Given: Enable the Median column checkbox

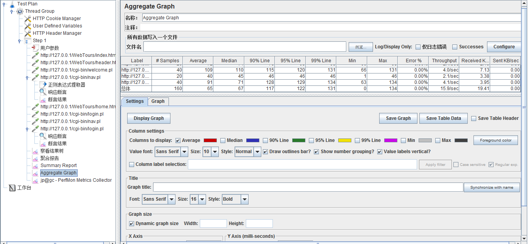Looking at the screenshot, I should (x=223, y=140).
